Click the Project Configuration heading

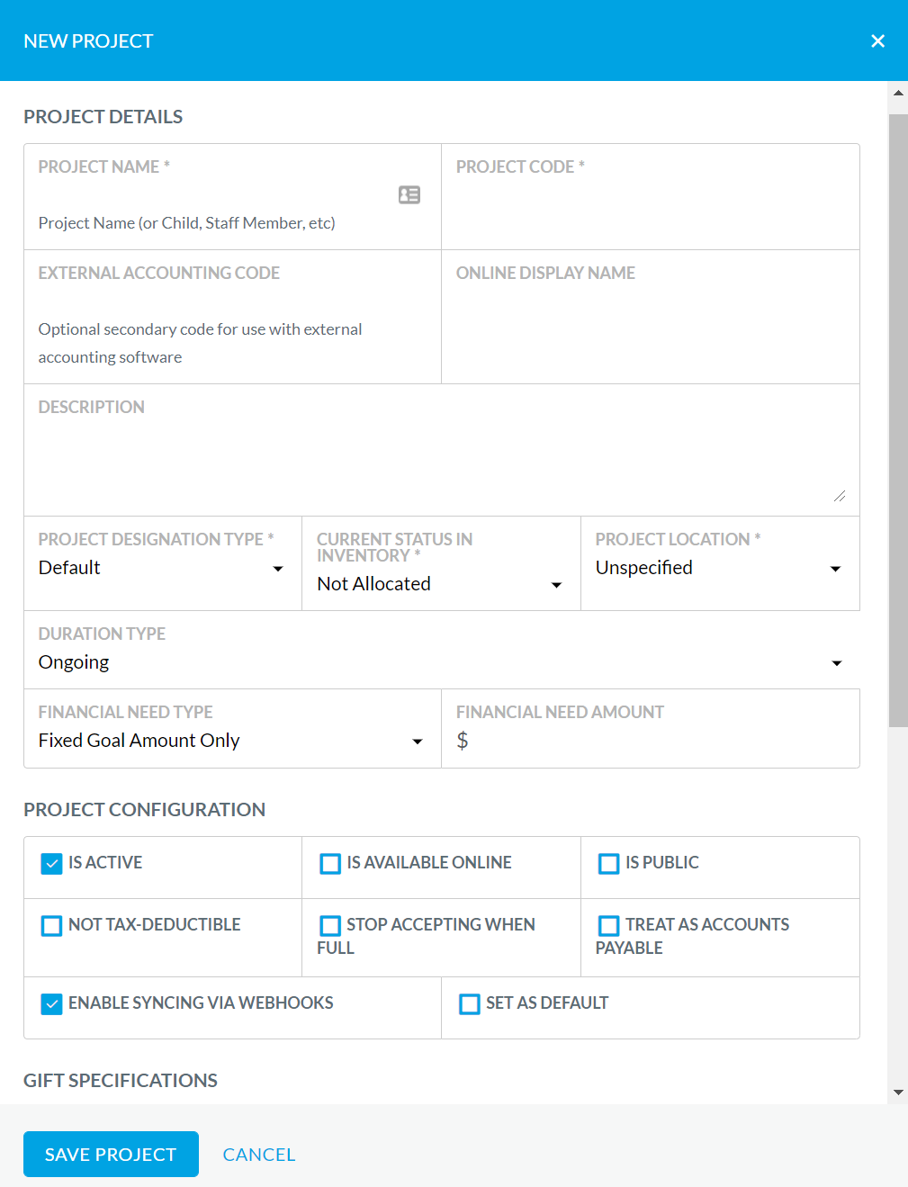pos(145,810)
